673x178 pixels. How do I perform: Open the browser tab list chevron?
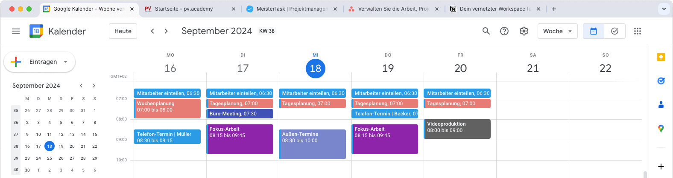pos(664,9)
